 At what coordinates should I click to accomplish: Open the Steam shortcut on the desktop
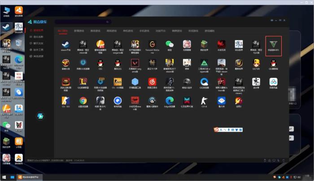(6, 28)
